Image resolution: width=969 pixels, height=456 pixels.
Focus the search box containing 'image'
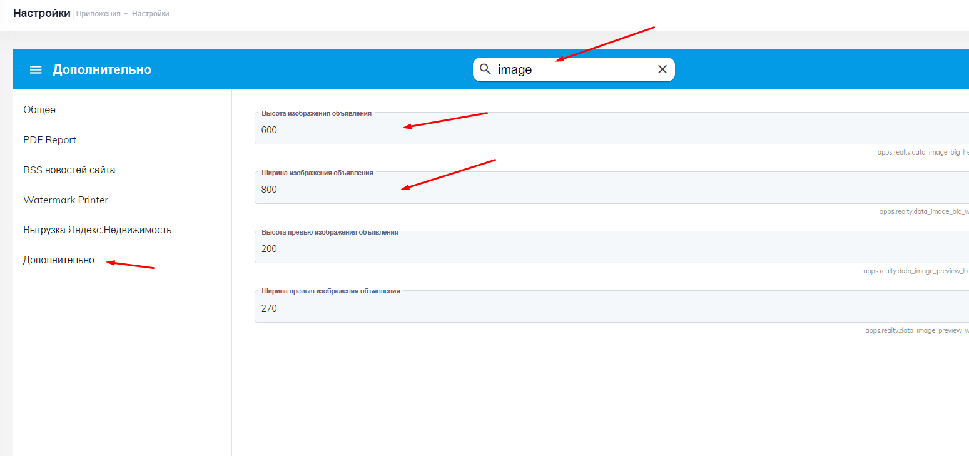[572, 69]
